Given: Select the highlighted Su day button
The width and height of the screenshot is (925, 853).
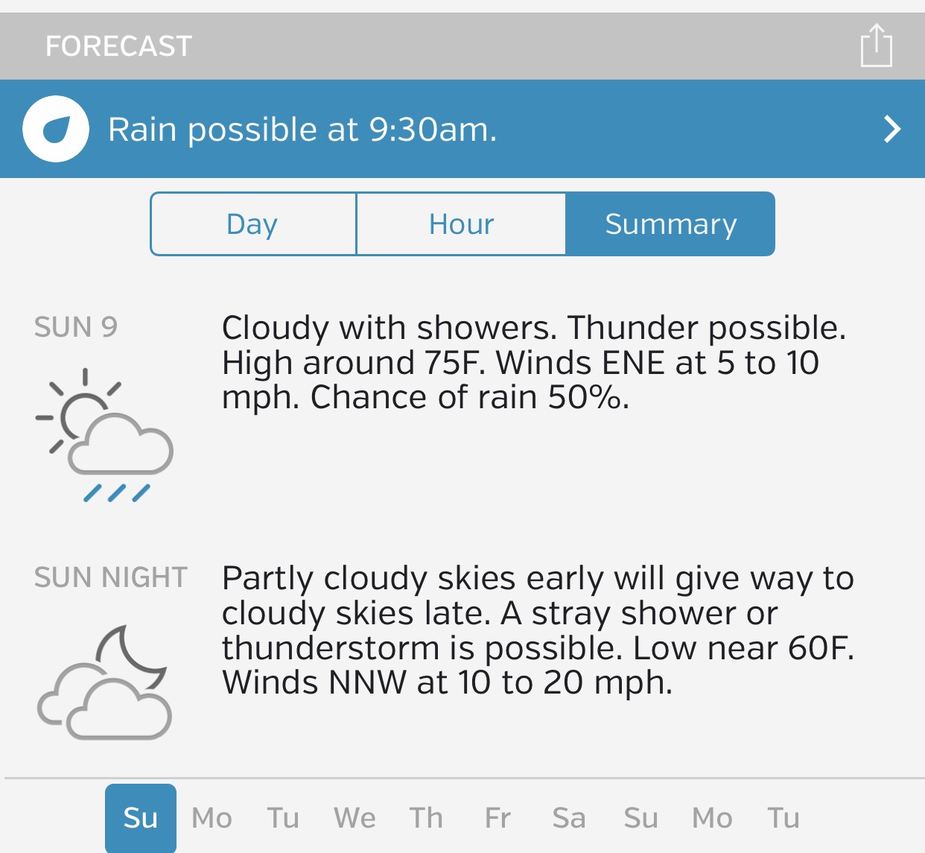Looking at the screenshot, I should point(141,818).
